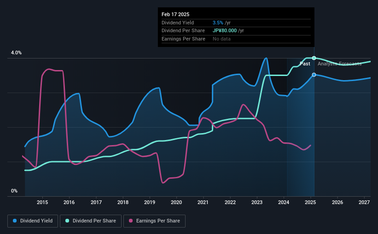Screen dimensions: 378x234
Task: Click the 2023 x-axis label
Action: (x=257, y=202)
